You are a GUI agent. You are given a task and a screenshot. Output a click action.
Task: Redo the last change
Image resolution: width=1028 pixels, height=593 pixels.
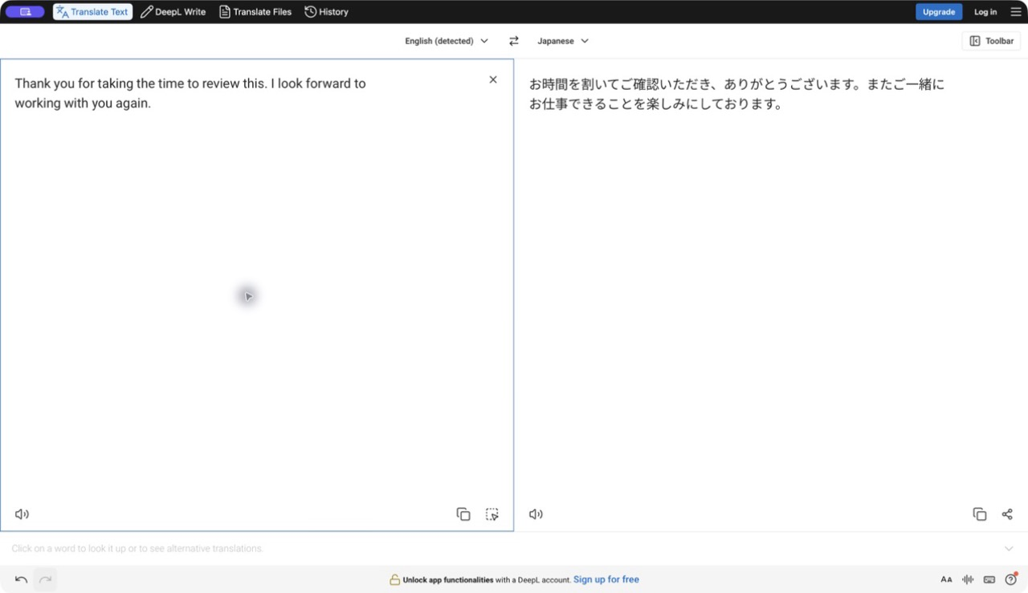pos(45,579)
